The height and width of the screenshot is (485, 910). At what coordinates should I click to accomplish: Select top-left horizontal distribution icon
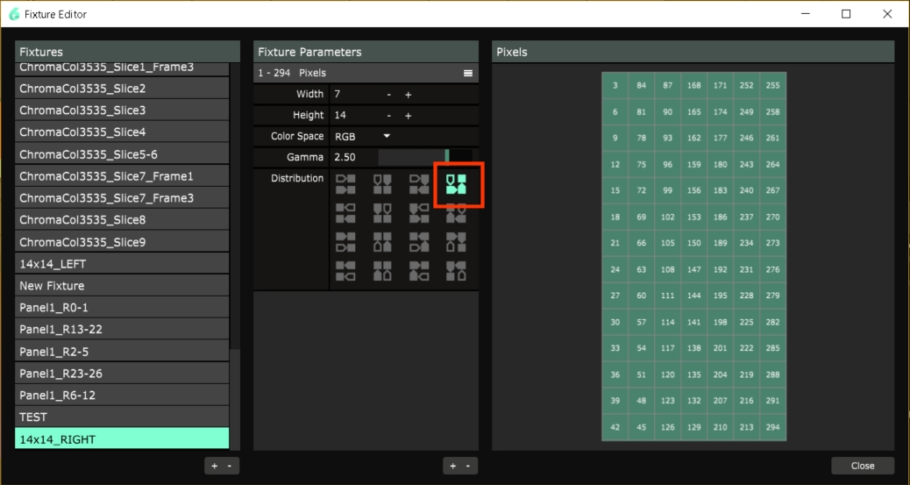tap(345, 184)
